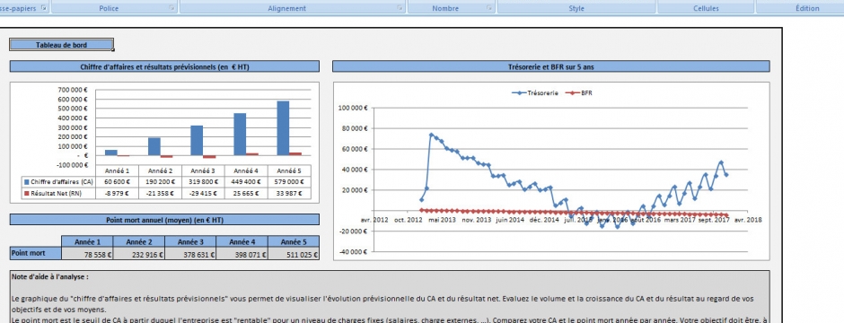Click the Trésorerie et BFR sur 5 ans header

click(551, 66)
